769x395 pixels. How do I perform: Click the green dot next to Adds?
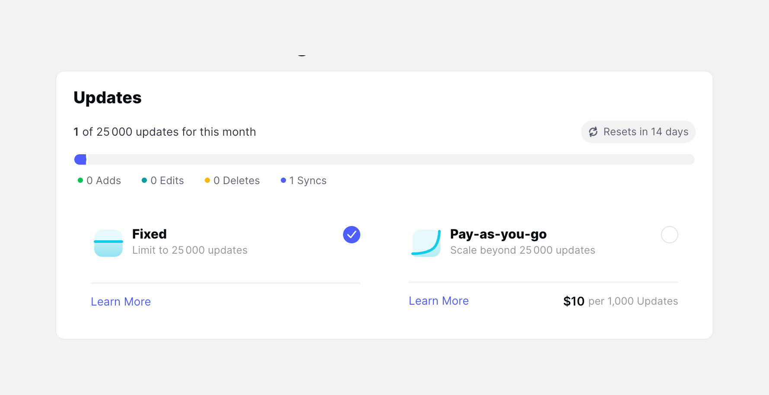80,180
